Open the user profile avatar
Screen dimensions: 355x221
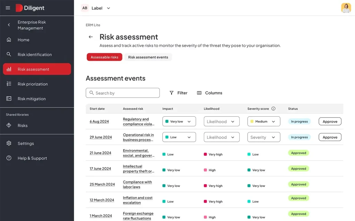click(x=346, y=8)
